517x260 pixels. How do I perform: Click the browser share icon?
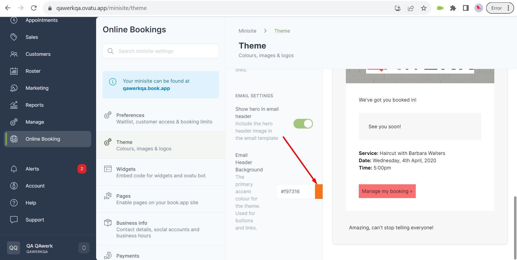point(411,8)
